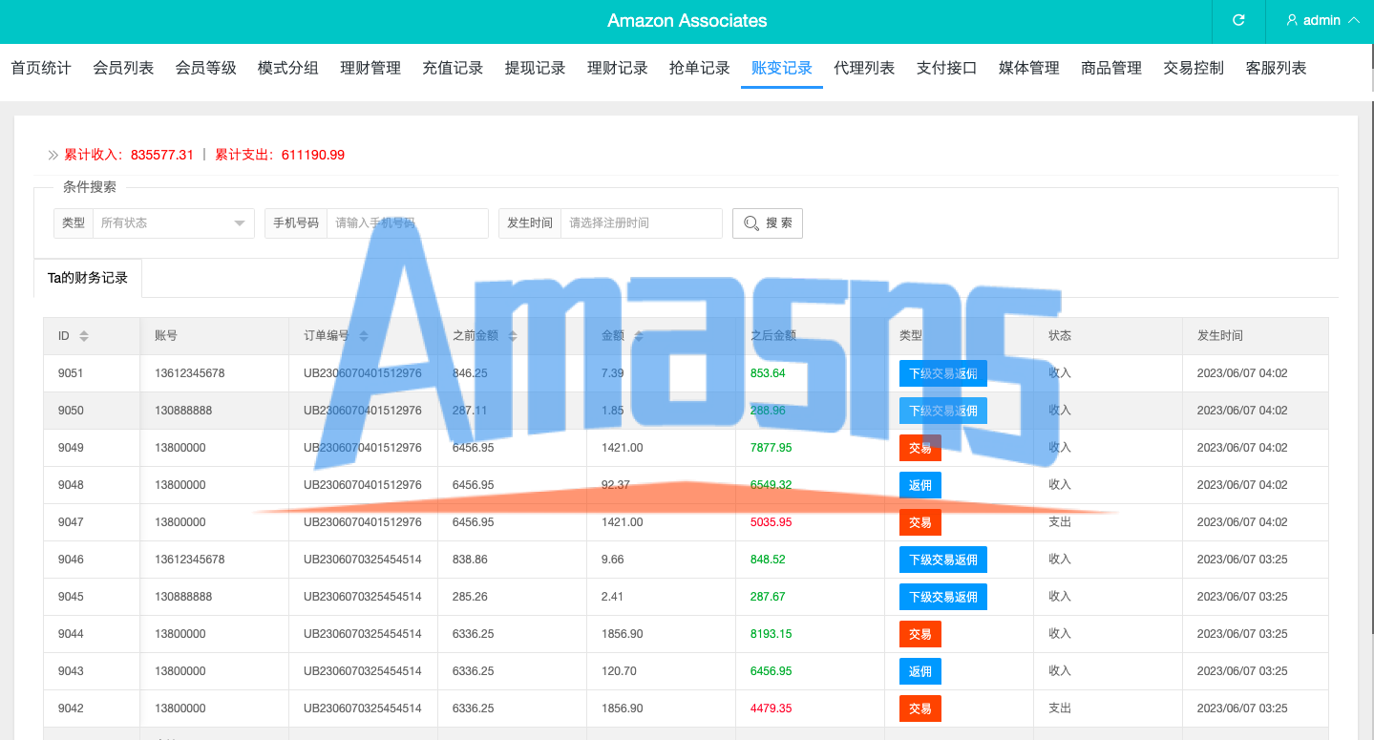Click account 130888888 in row 9050
Screen dimensions: 1374x740
(x=183, y=411)
